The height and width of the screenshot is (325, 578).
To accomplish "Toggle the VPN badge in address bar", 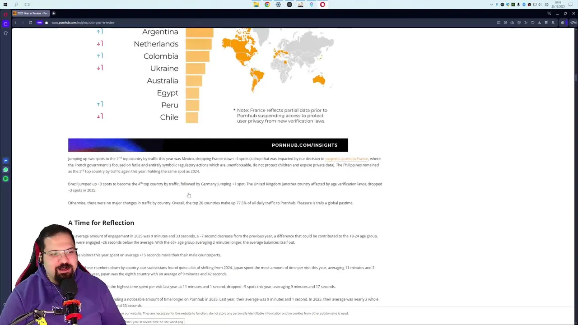I will (x=40, y=23).
